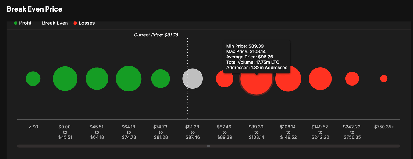Select the Break Even Price chart title
The height and width of the screenshot is (159, 413).
point(34,9)
